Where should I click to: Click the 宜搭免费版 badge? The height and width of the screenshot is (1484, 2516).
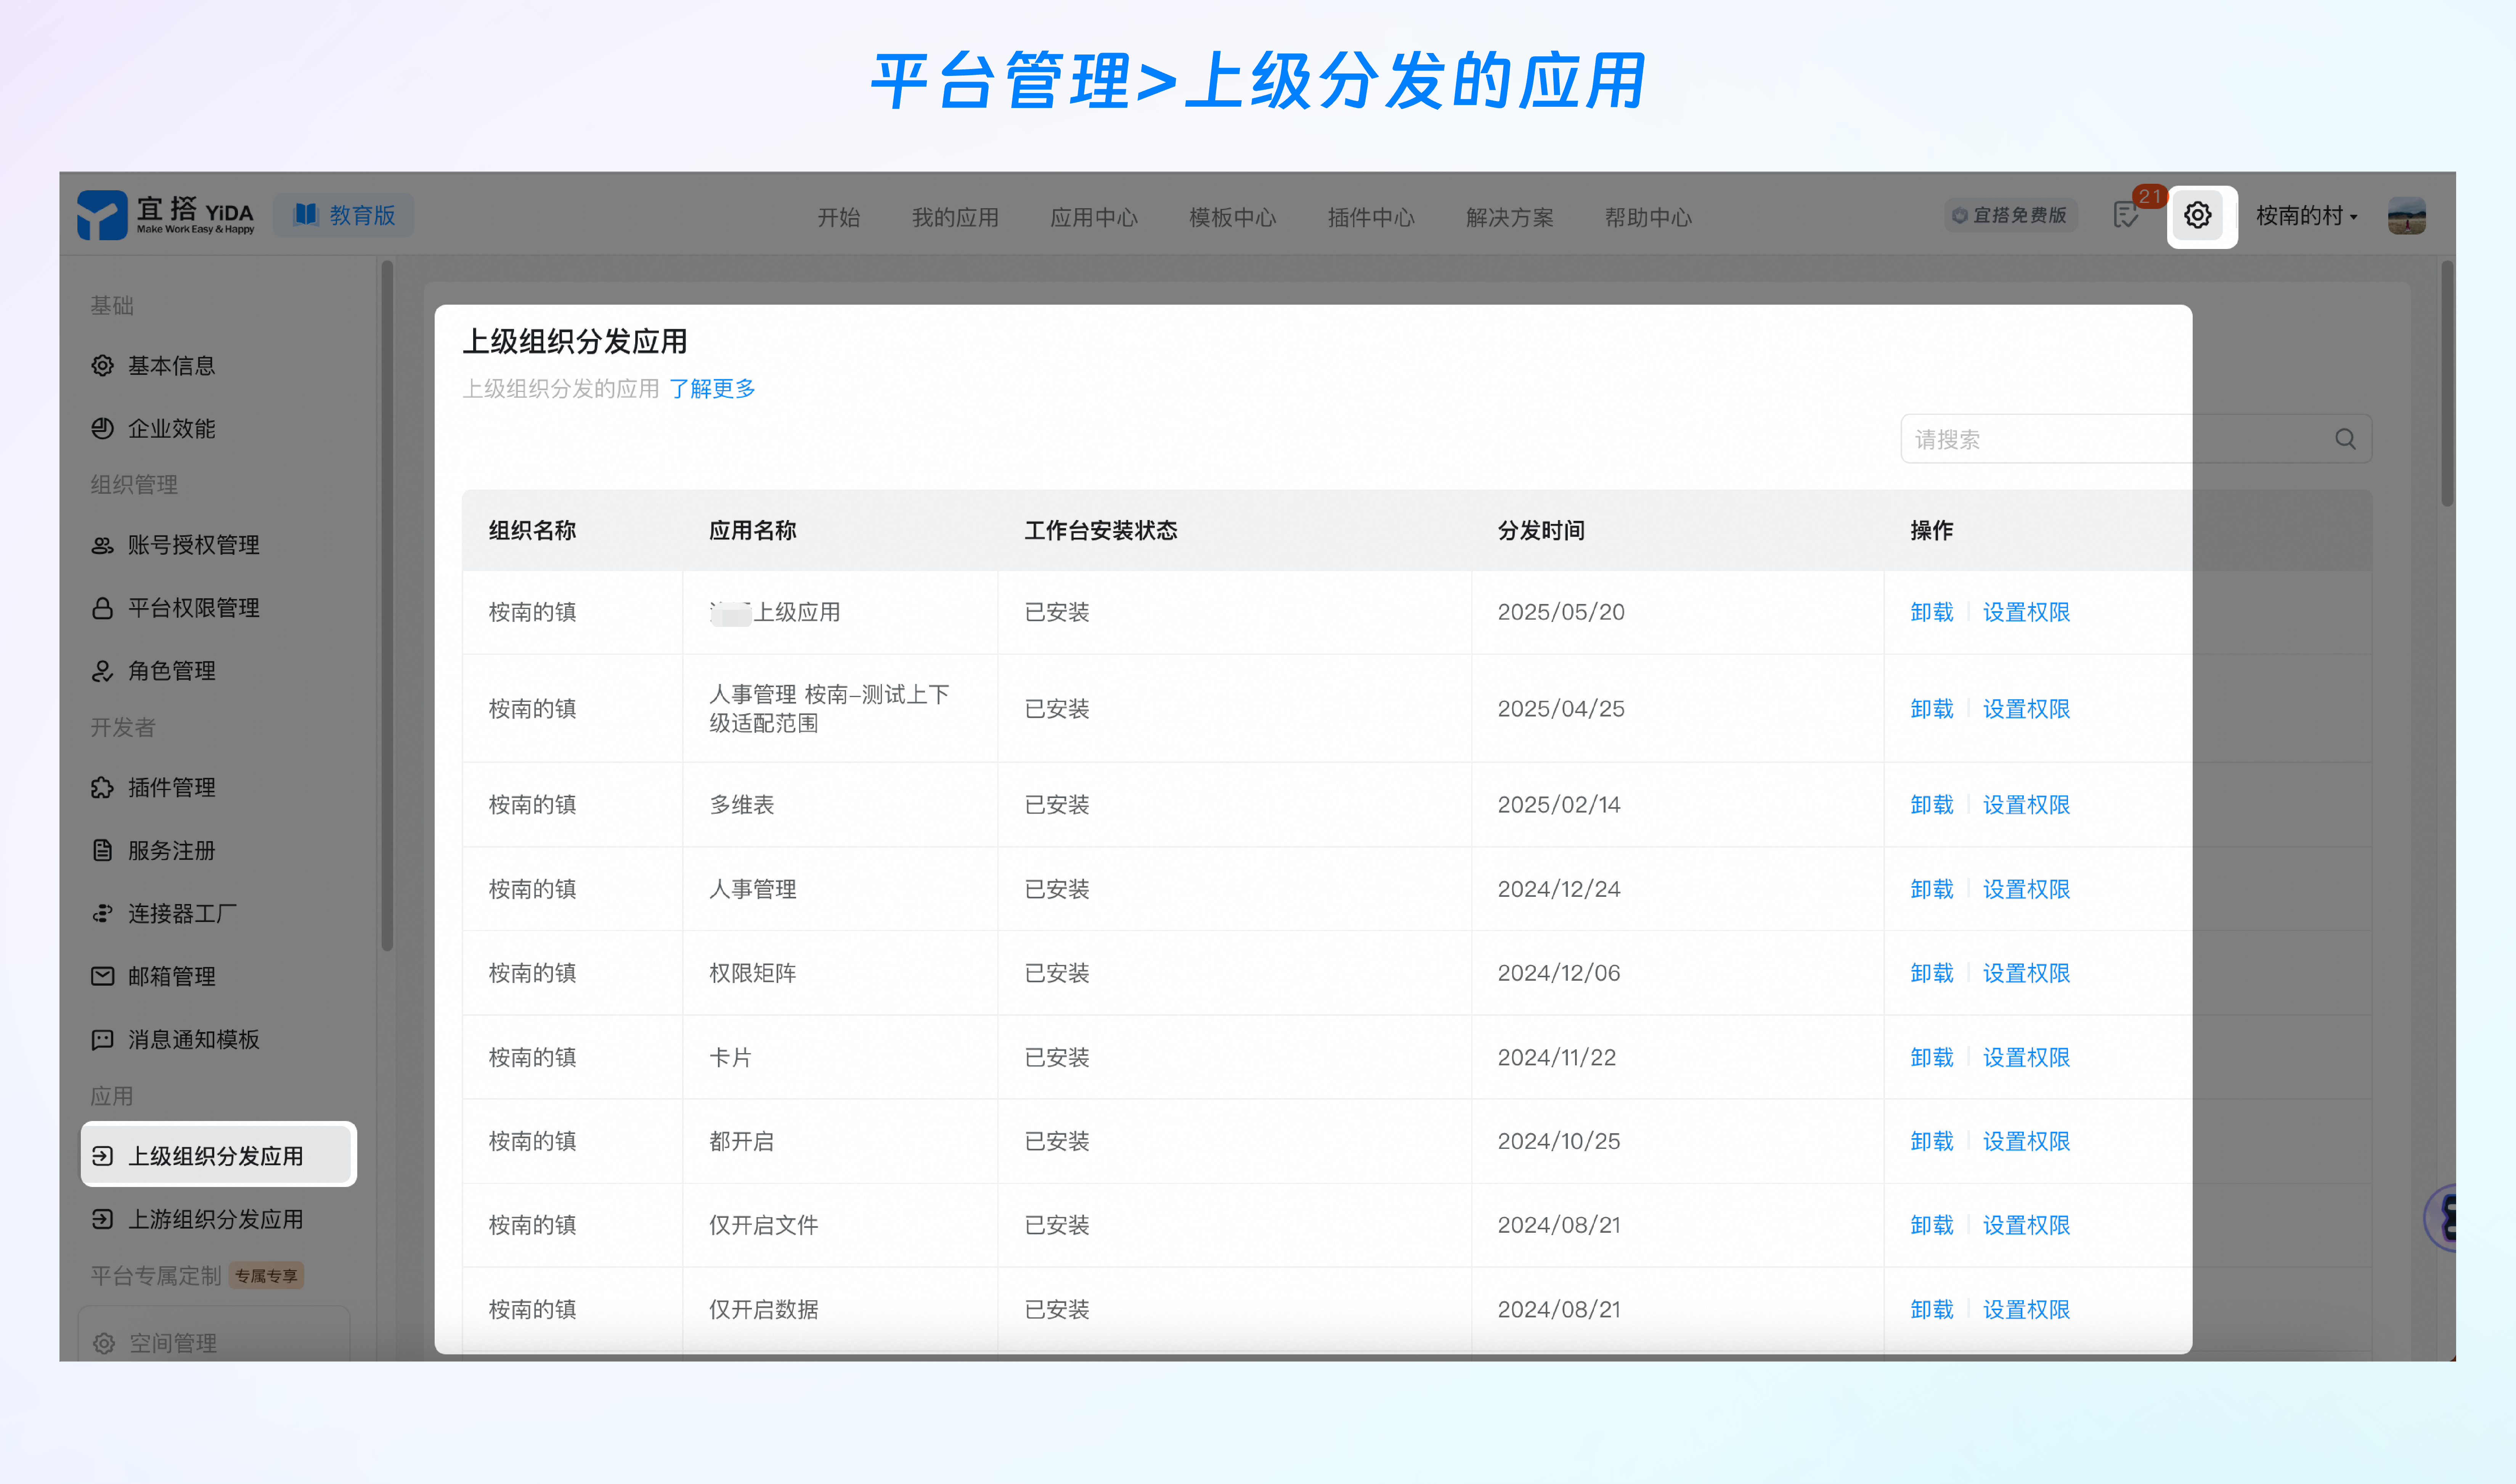click(x=2009, y=215)
